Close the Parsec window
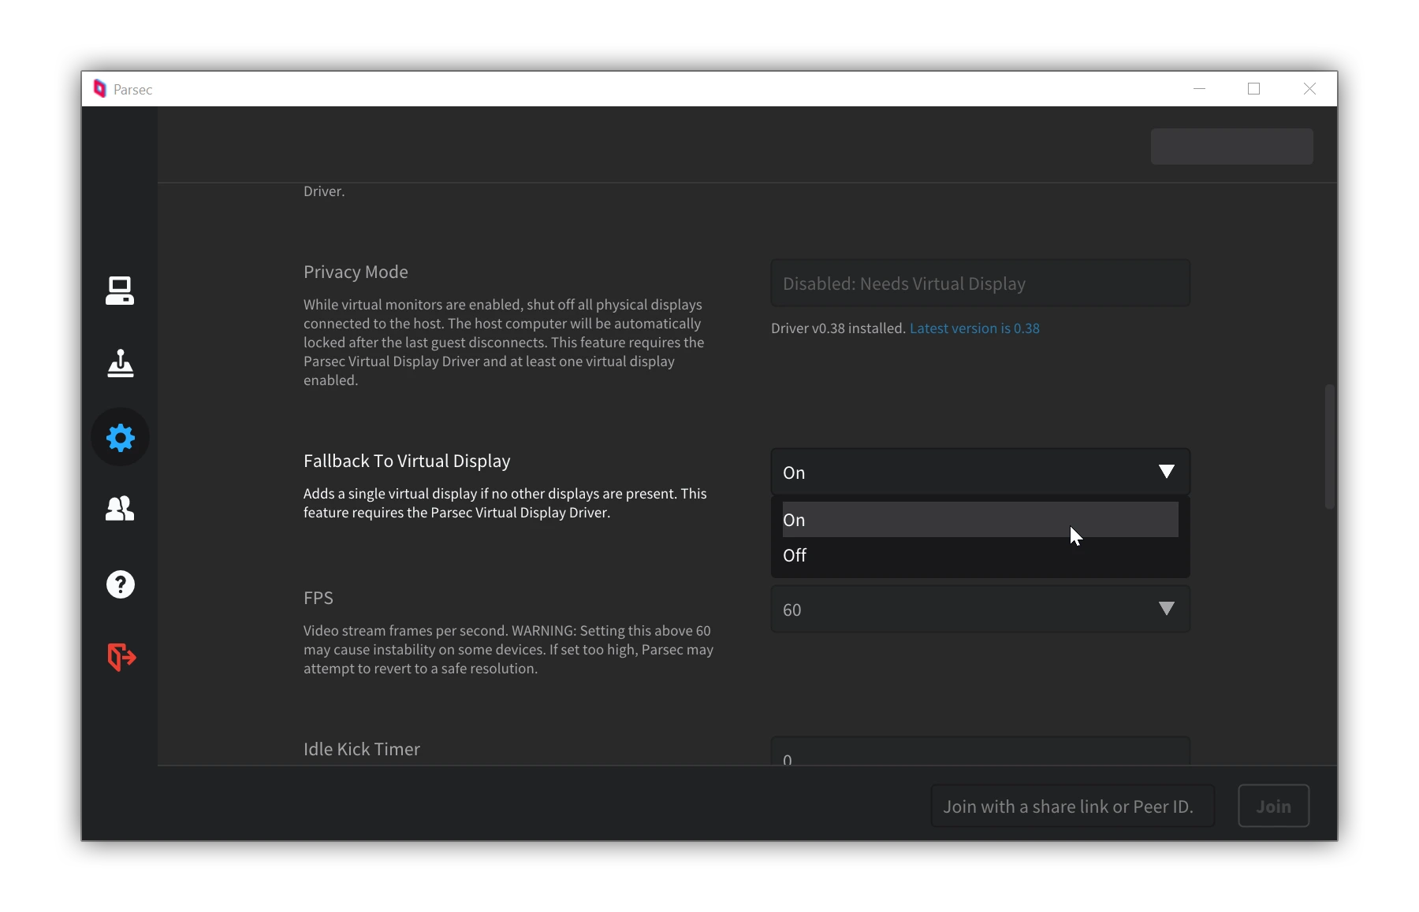This screenshot has height=912, width=1419. [1309, 89]
